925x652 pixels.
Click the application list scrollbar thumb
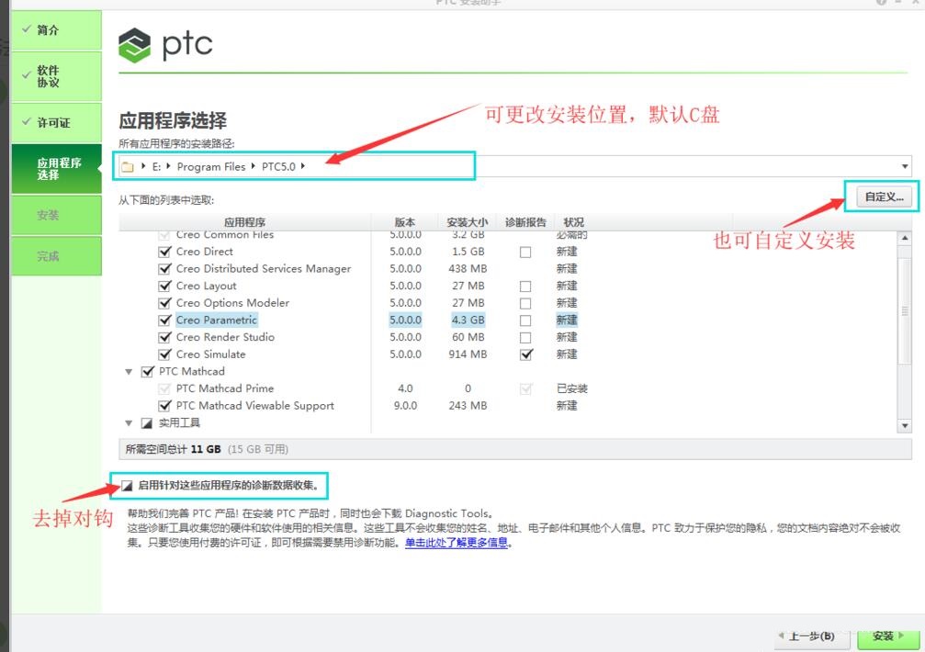(x=904, y=311)
